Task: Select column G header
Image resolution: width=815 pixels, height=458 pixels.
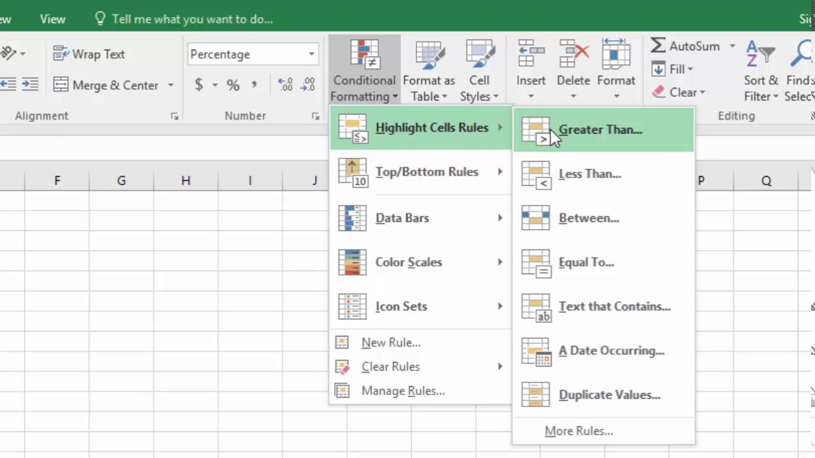Action: tap(121, 181)
